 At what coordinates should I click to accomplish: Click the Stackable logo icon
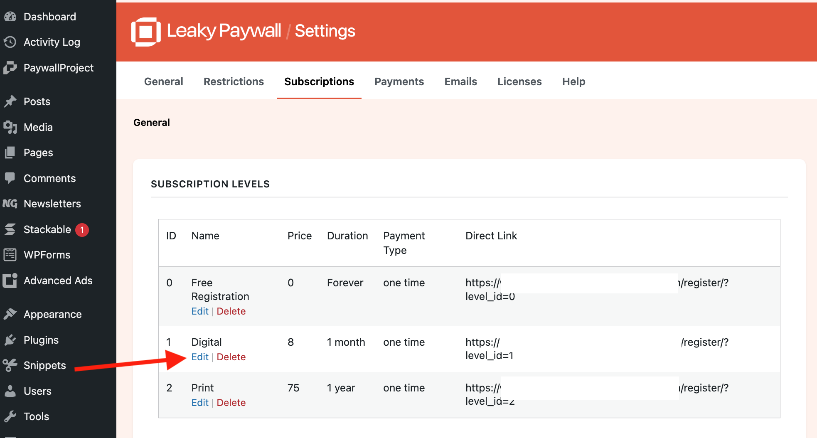coord(10,229)
